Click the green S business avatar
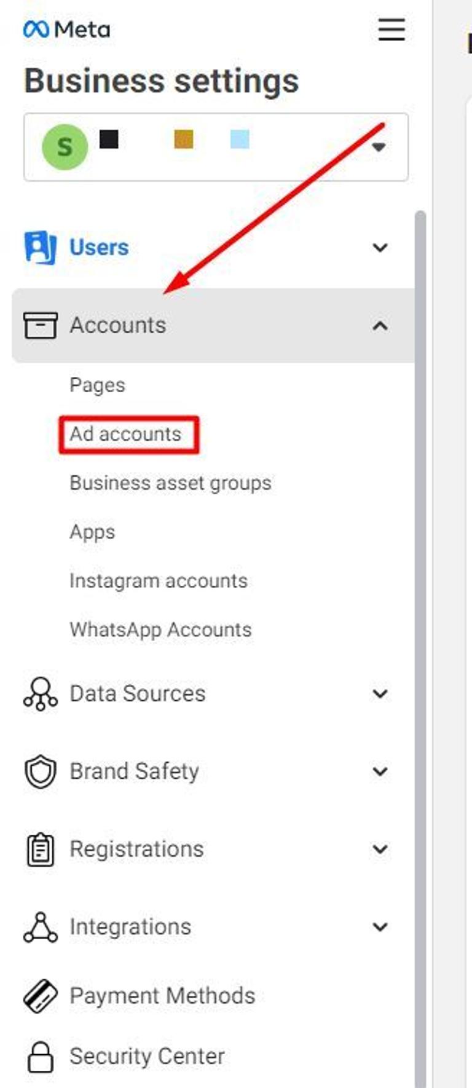The height and width of the screenshot is (1088, 472). click(65, 147)
